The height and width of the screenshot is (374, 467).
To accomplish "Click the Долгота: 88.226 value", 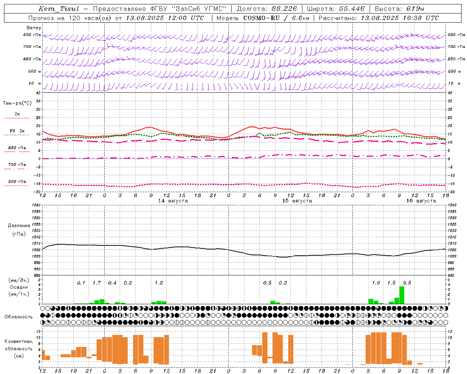I will click(x=267, y=9).
